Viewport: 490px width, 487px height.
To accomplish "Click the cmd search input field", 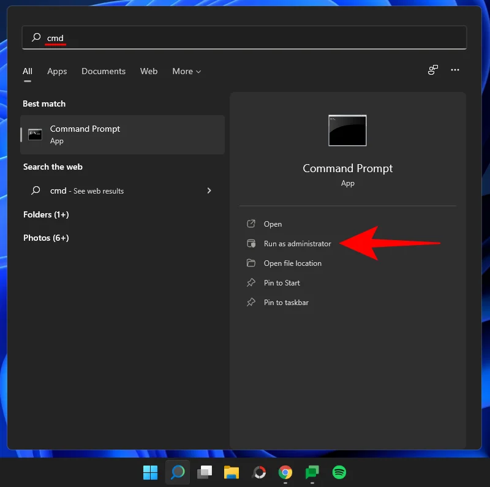I will pyautogui.click(x=123, y=37).
